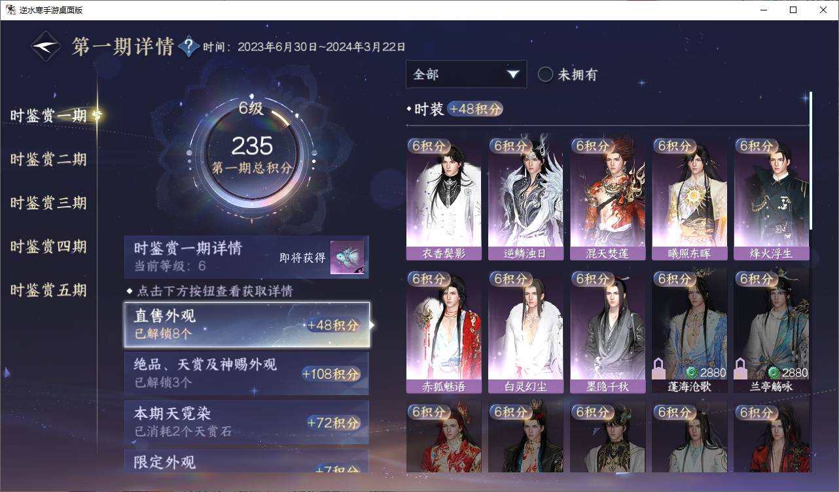Switch to the 时鉴赏二期 tab

point(48,159)
